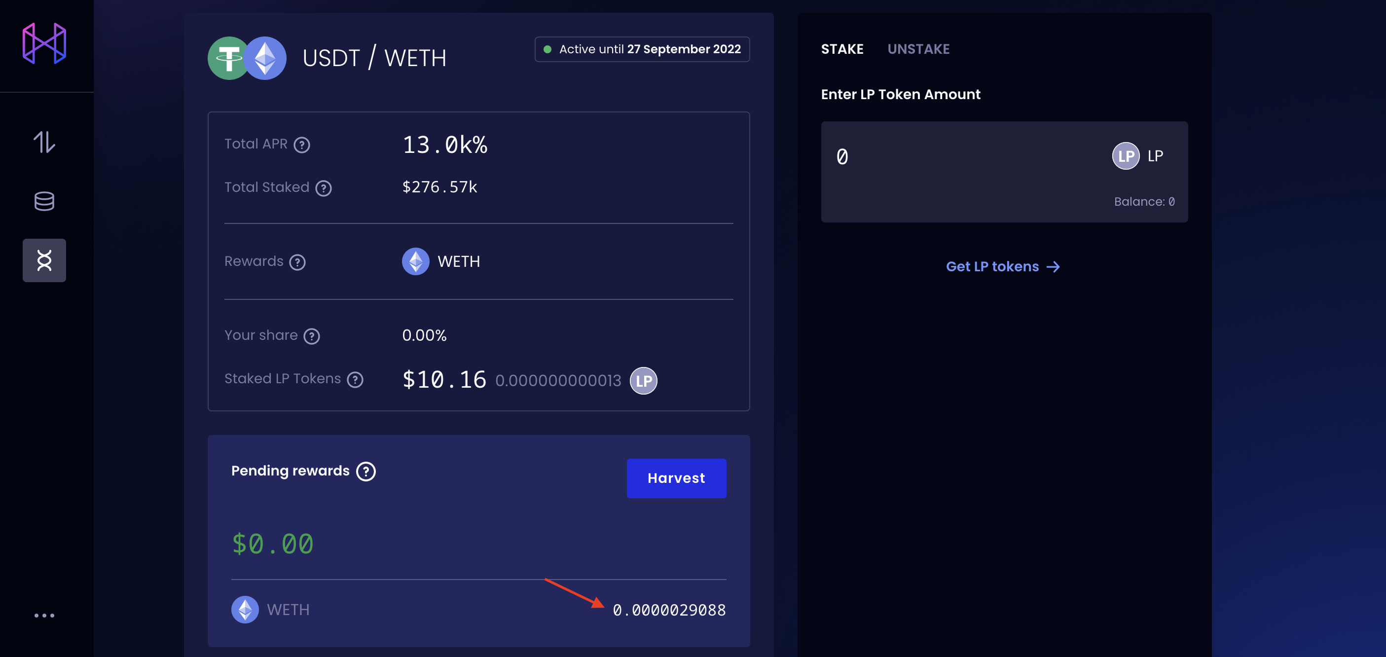Screen dimensions: 1386x657
Task: Open the pools database icon in sidebar
Action: (44, 201)
